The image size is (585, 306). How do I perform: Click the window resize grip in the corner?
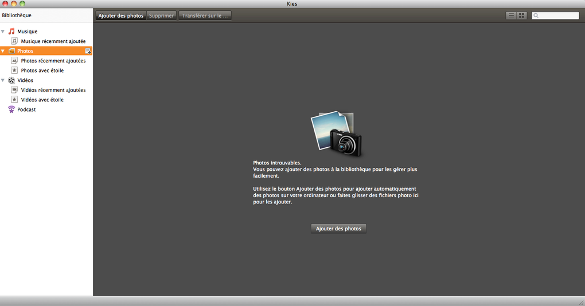click(x=581, y=302)
